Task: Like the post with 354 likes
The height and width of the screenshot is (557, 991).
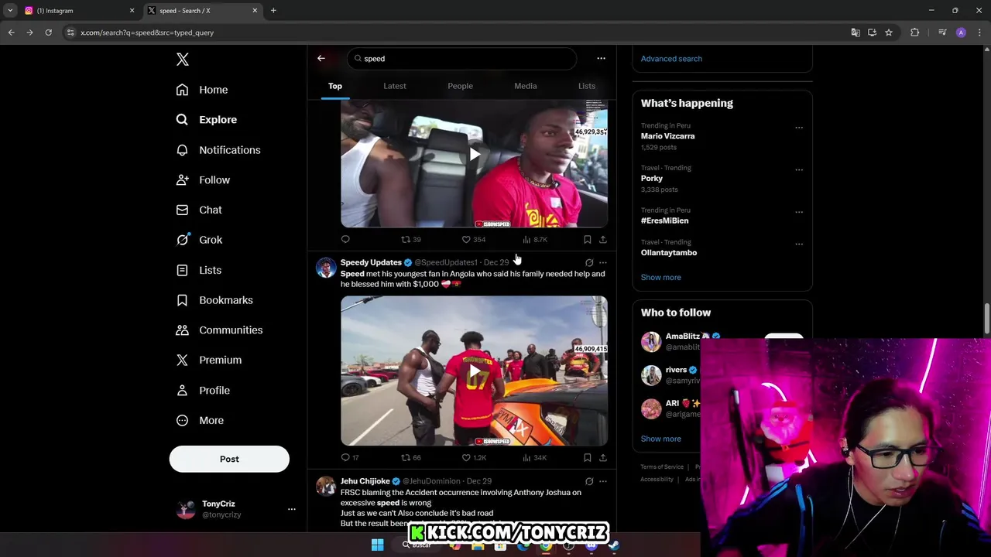Action: click(x=474, y=240)
